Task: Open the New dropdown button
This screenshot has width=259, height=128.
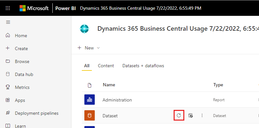Action: pyautogui.click(x=89, y=48)
